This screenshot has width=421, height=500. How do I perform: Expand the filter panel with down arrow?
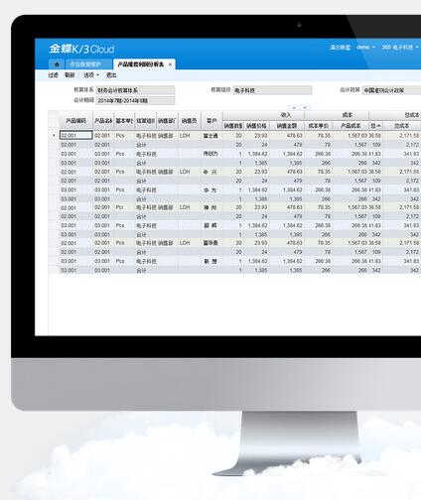pyautogui.click(x=305, y=107)
